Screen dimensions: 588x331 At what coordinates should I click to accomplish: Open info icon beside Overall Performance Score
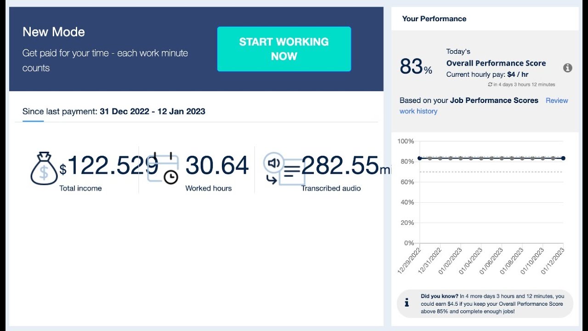click(568, 68)
